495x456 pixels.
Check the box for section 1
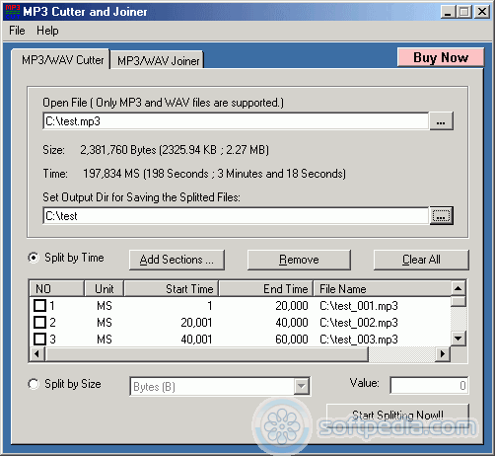(x=39, y=305)
